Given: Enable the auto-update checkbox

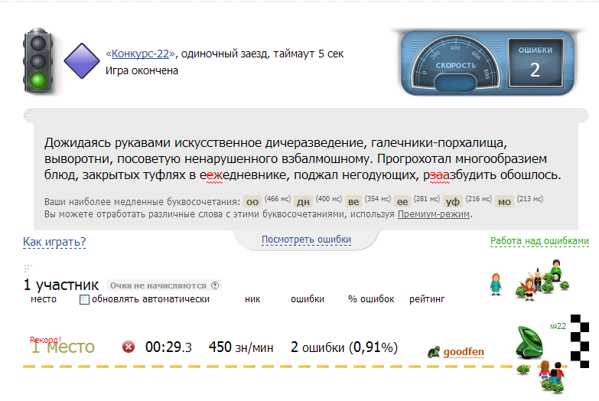Looking at the screenshot, I should (x=84, y=299).
